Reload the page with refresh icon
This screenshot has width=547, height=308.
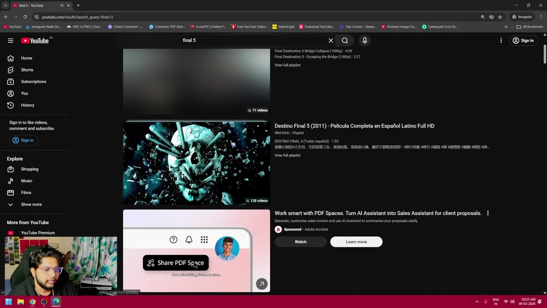pos(25,17)
